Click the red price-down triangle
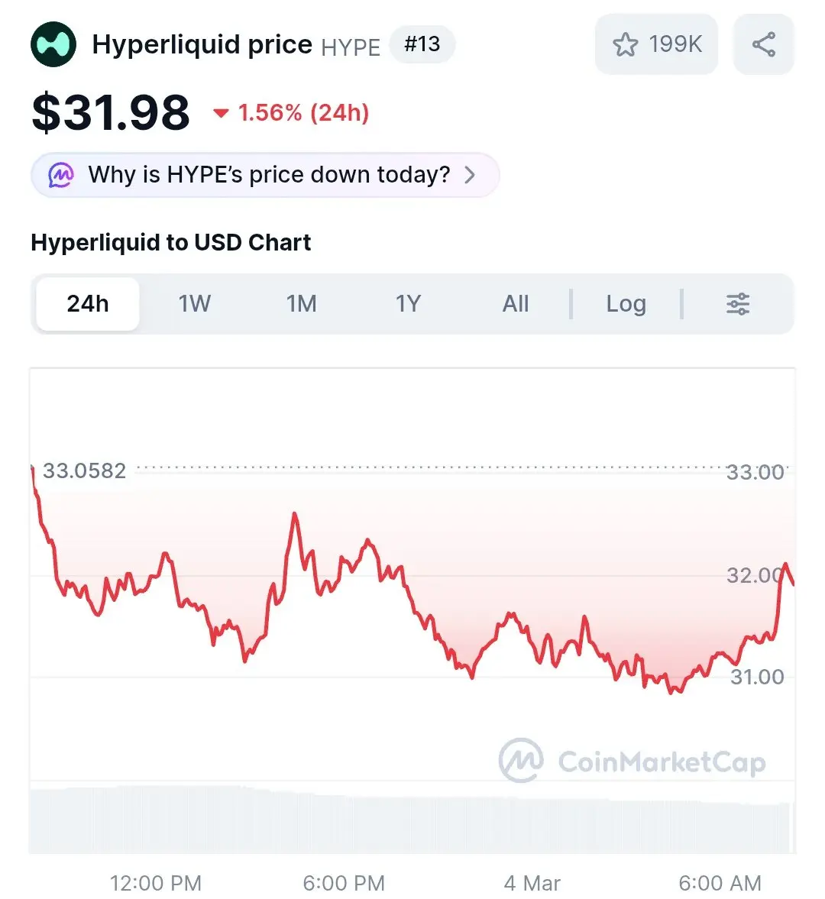 click(221, 114)
